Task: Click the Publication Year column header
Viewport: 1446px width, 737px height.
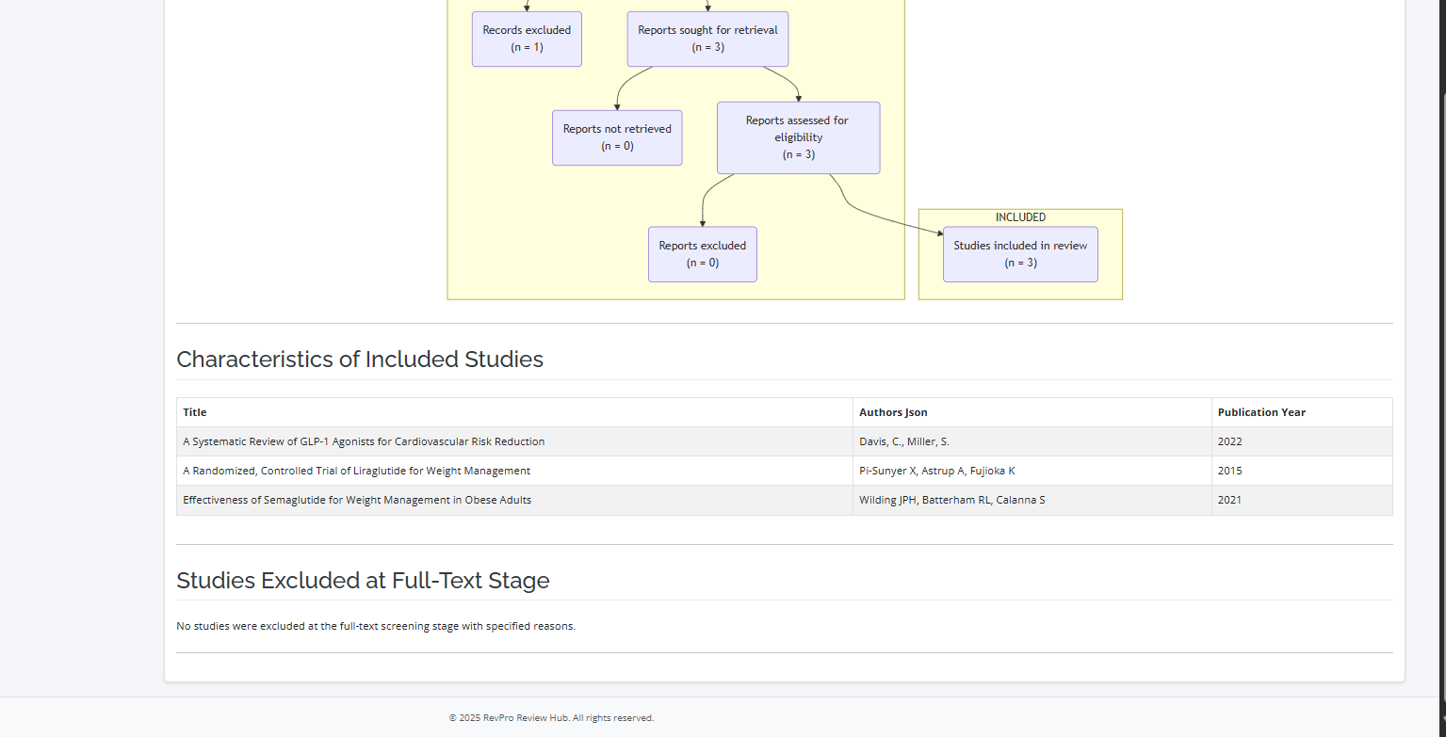Action: click(1261, 412)
